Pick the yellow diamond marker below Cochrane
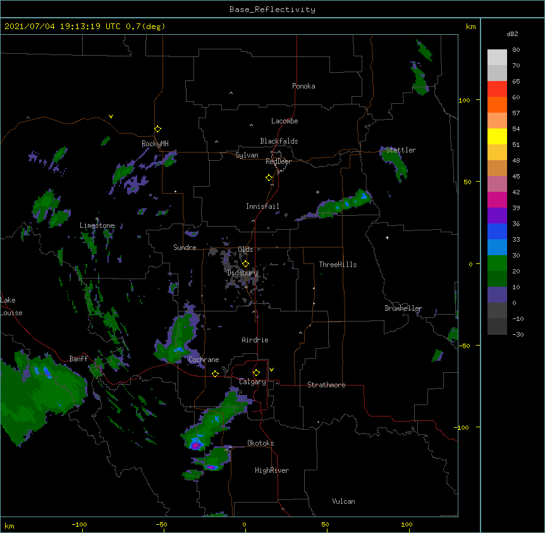 [x=215, y=373]
